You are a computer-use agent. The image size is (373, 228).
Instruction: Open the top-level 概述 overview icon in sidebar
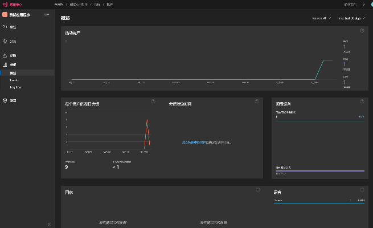(5, 27)
